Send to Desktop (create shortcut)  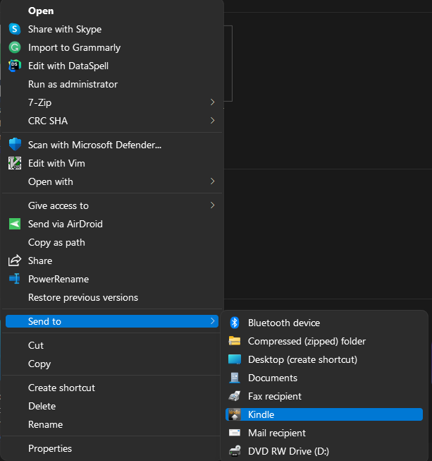tap(324, 359)
